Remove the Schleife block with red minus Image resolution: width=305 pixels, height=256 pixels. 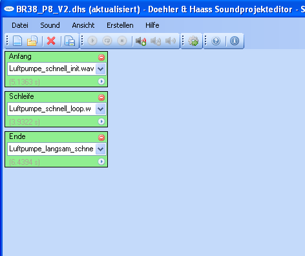[x=101, y=98]
